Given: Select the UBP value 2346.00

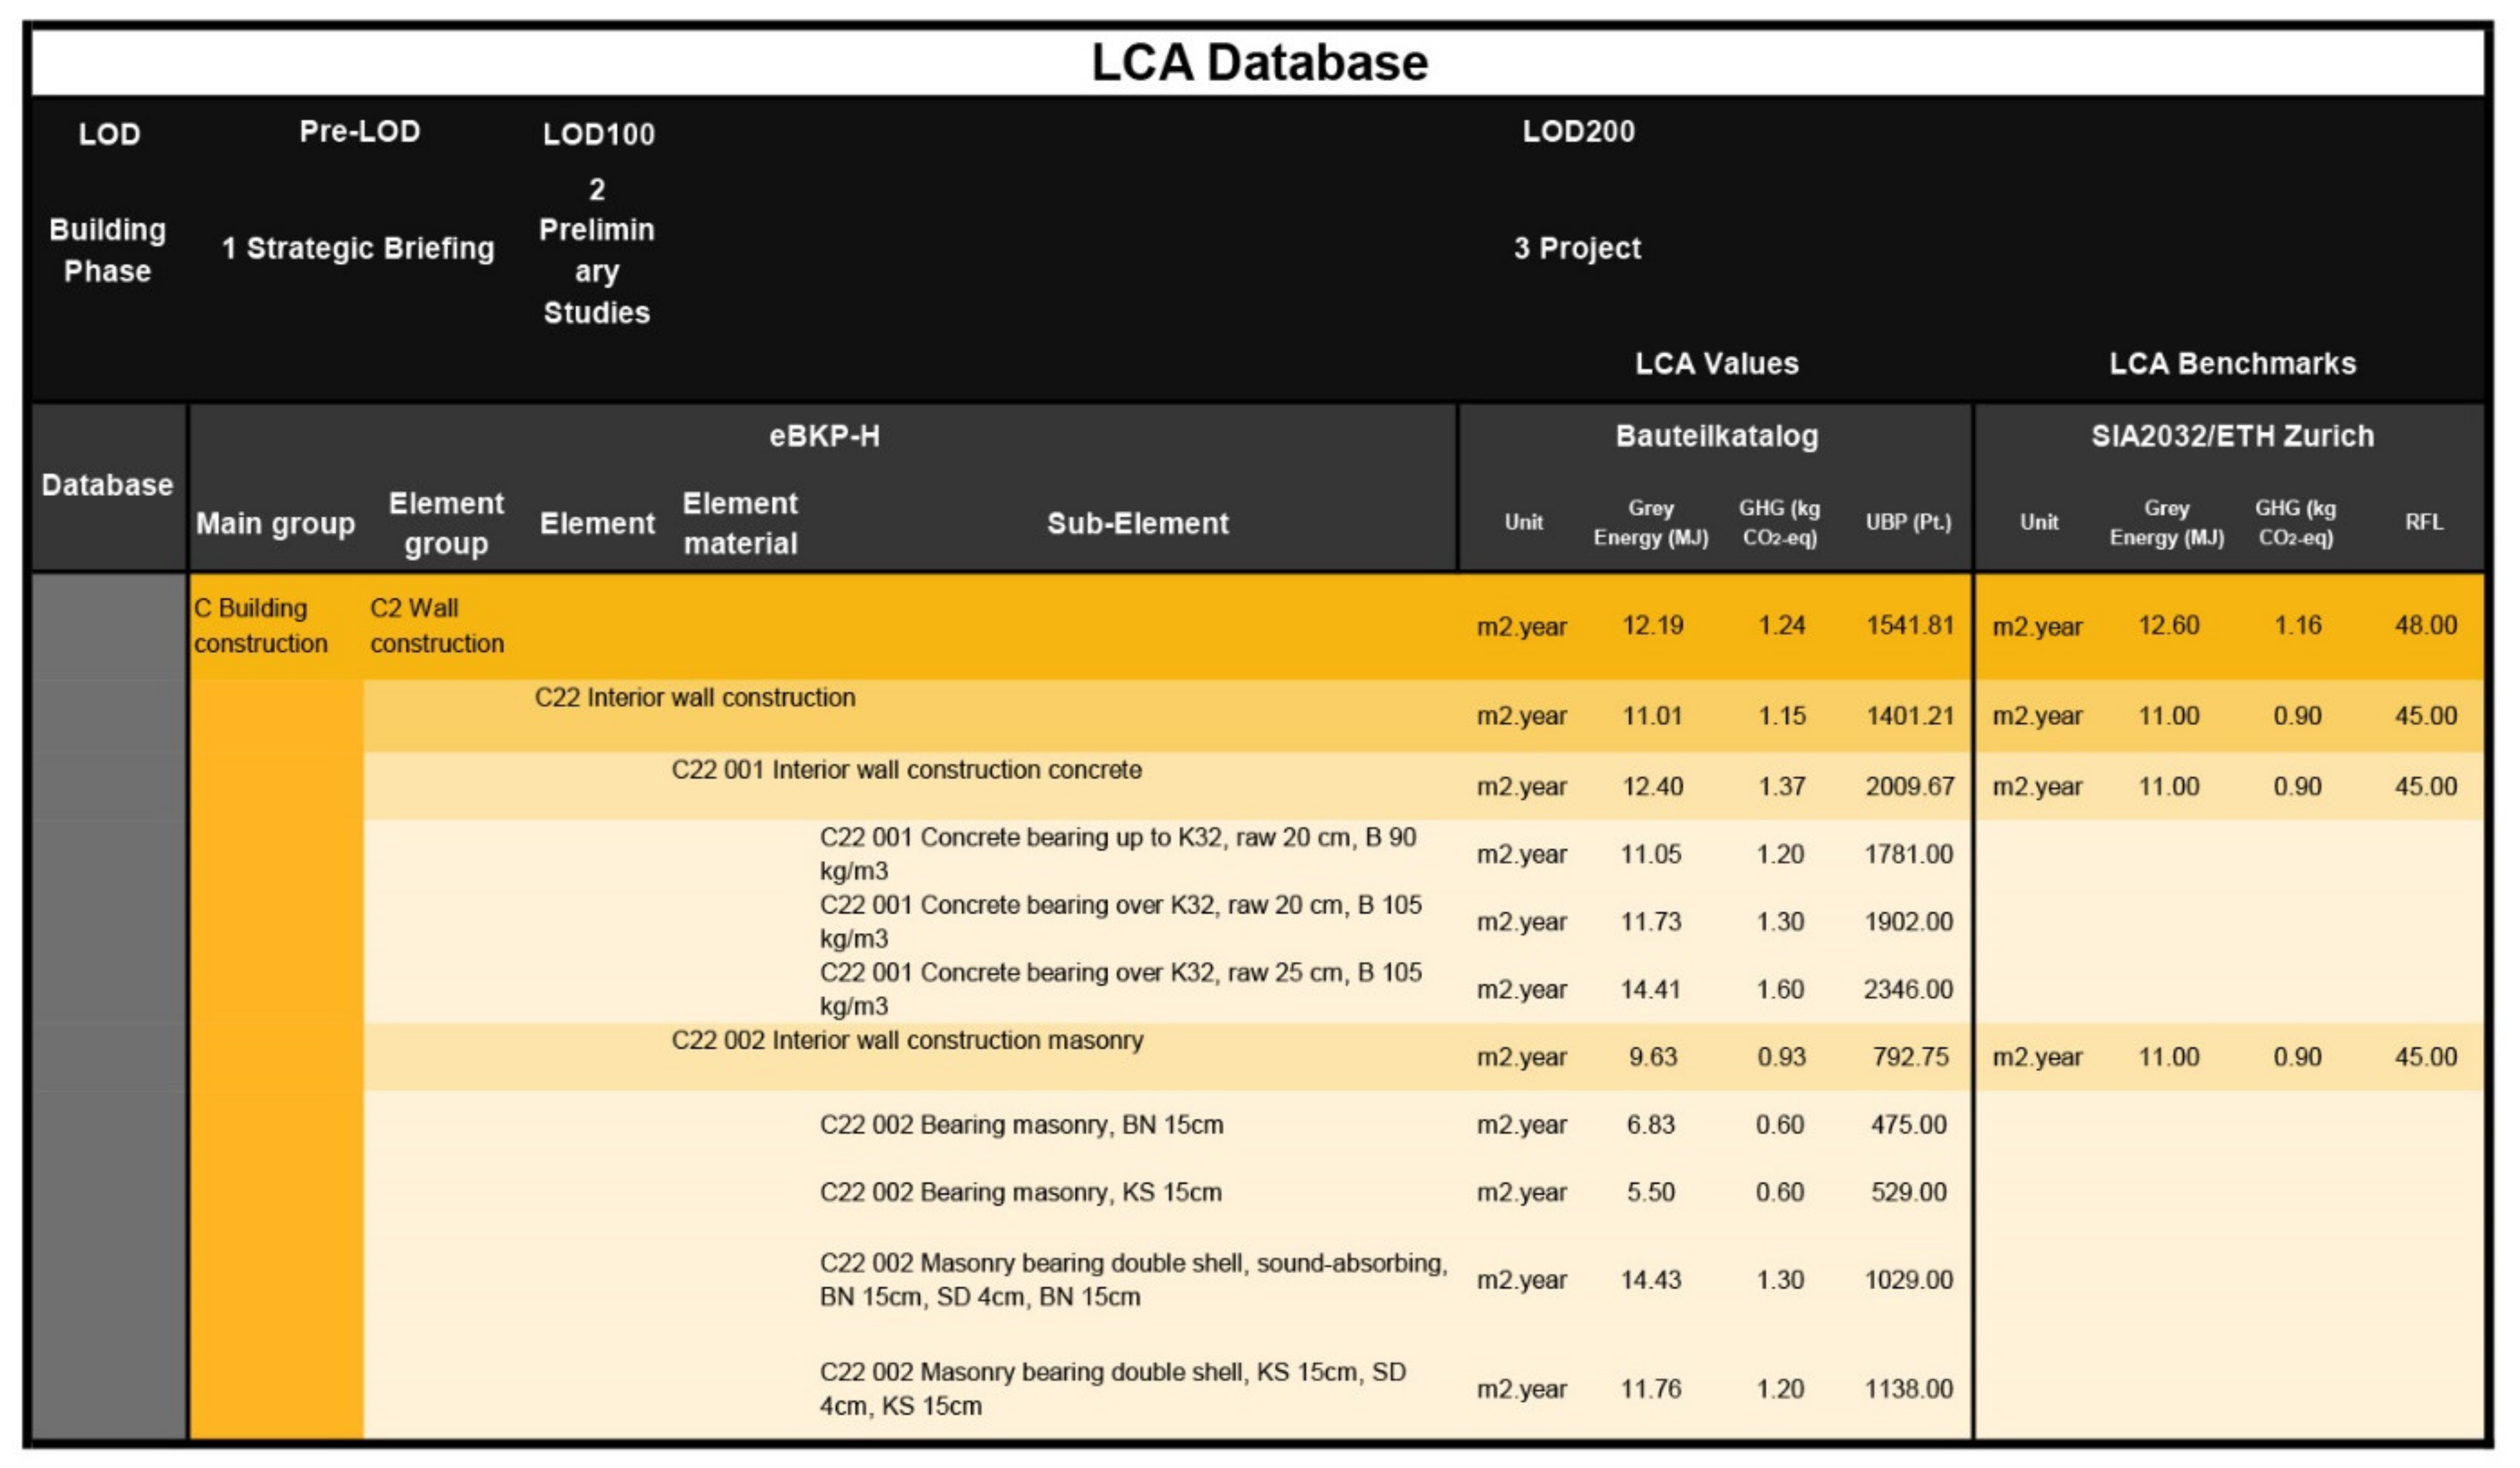Looking at the screenshot, I should (x=1908, y=990).
